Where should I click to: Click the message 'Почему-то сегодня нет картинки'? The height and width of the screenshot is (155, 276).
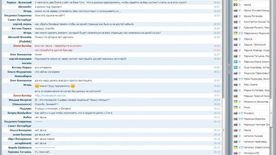point(54,37)
